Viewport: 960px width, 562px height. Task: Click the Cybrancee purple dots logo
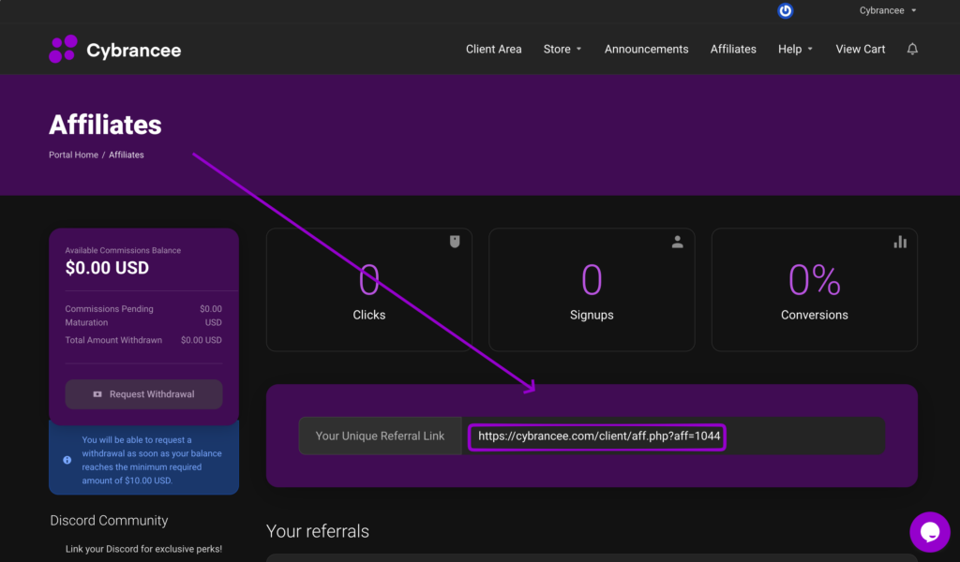[63, 49]
